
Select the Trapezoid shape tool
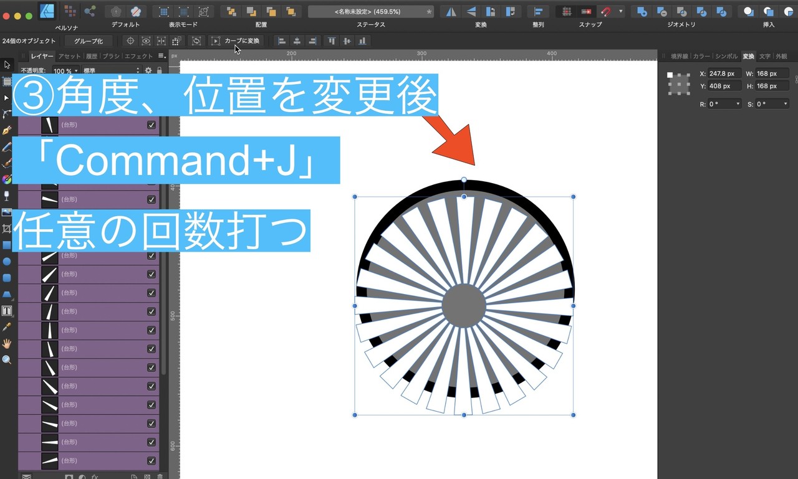point(7,294)
